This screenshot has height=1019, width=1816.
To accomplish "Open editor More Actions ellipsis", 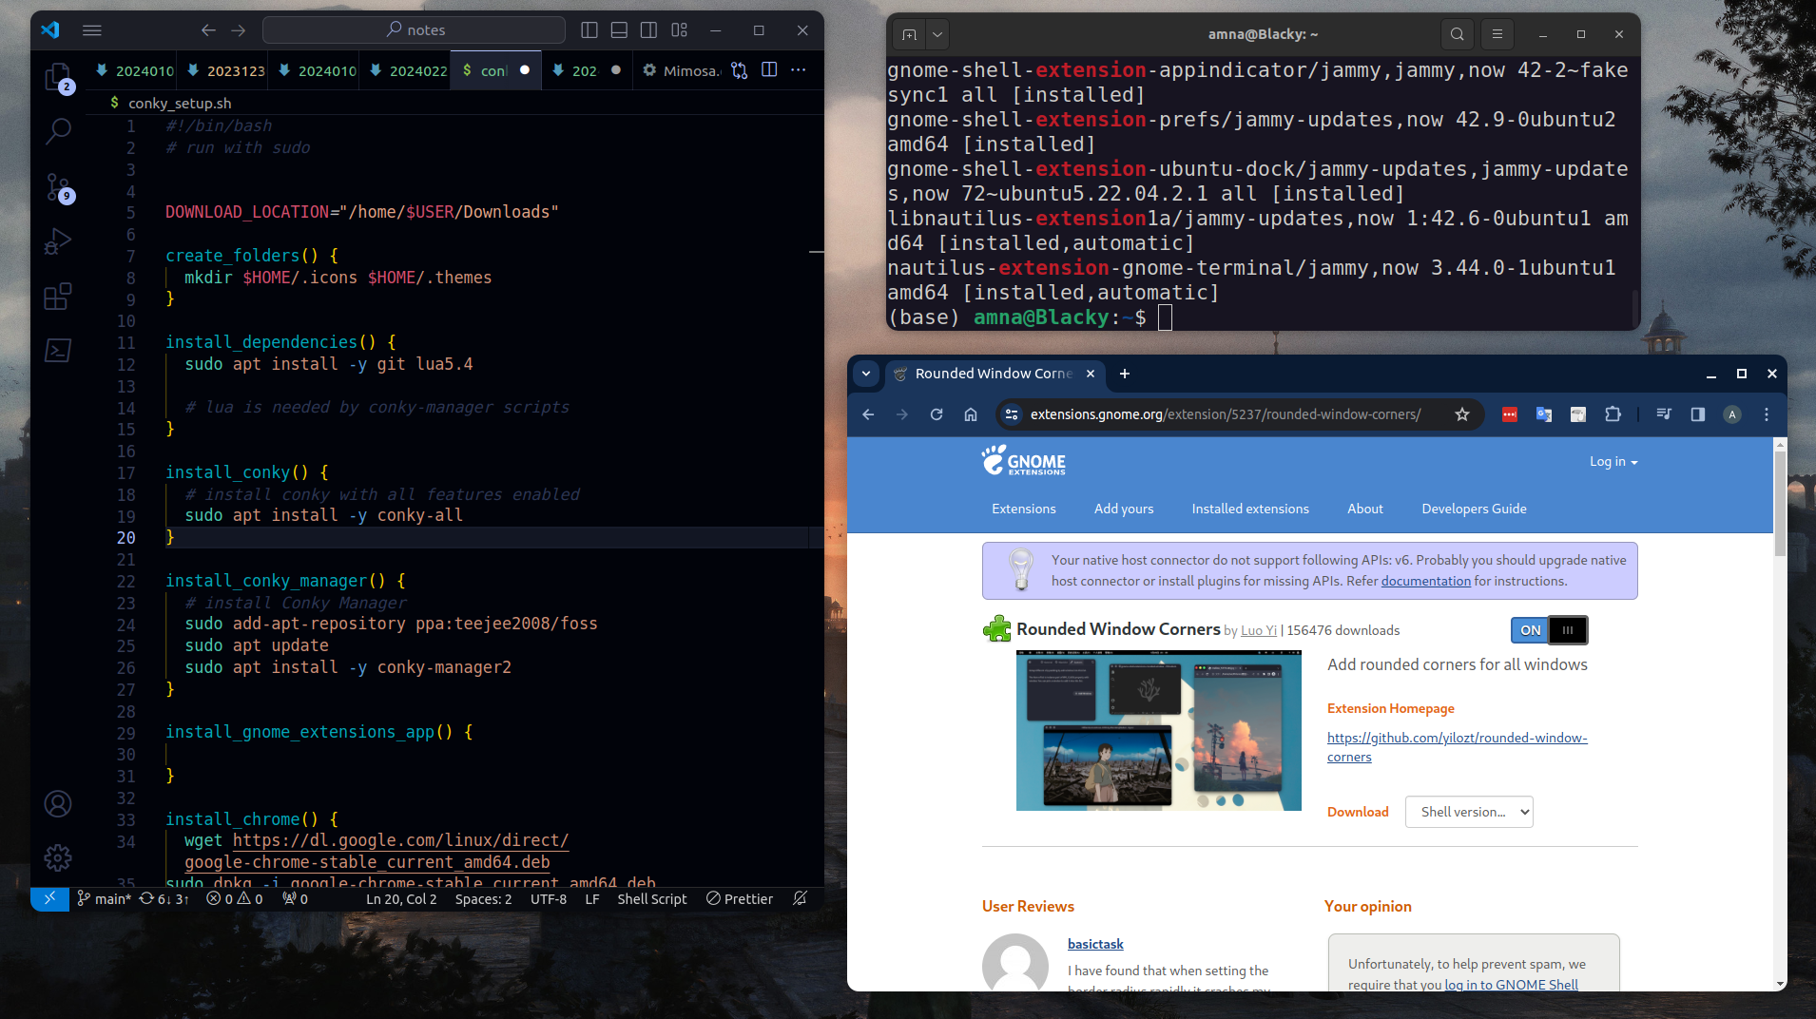I will pos(799,70).
